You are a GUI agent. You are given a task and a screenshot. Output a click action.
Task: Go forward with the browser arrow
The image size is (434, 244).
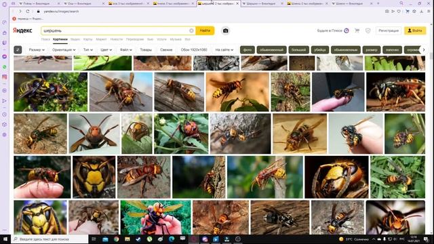pos(20,12)
